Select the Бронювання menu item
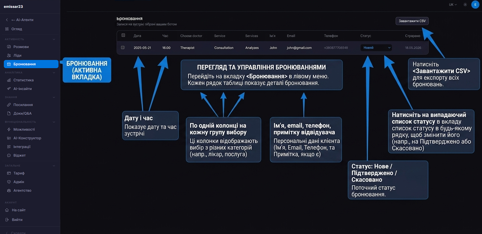The height and width of the screenshot is (234, 482). click(31, 64)
